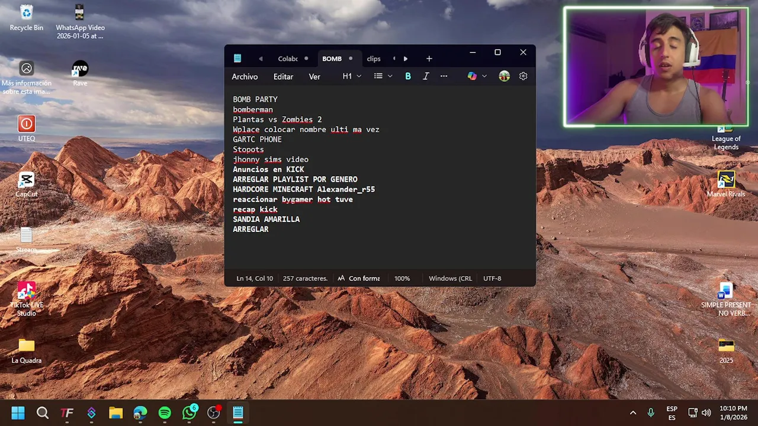Click the bomberman line

(253, 109)
